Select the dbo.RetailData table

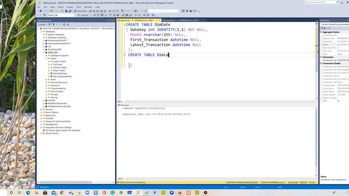point(60,73)
